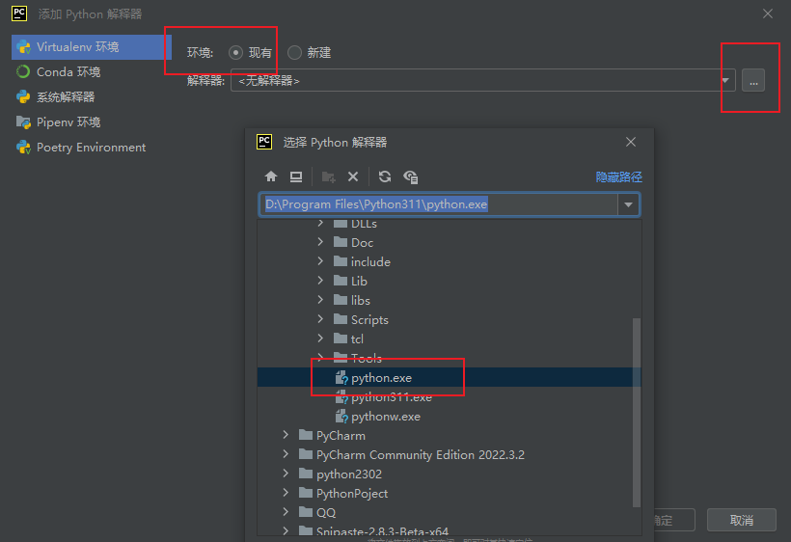Click the QQ folder icon
Viewport: 791px width, 542px height.
click(x=306, y=512)
